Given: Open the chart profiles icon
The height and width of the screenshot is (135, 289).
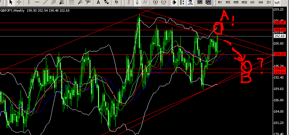Looking at the screenshot, I should (208, 2).
